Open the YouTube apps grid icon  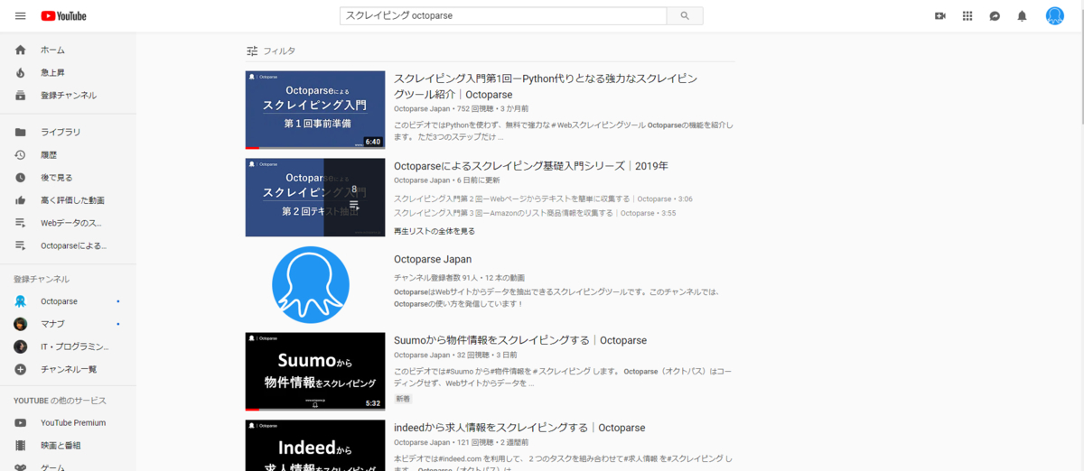click(x=967, y=15)
